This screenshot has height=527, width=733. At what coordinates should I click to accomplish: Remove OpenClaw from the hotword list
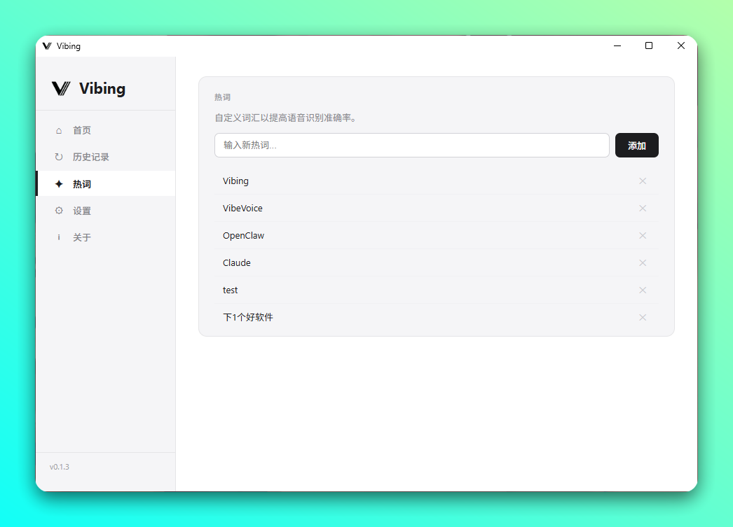(643, 235)
